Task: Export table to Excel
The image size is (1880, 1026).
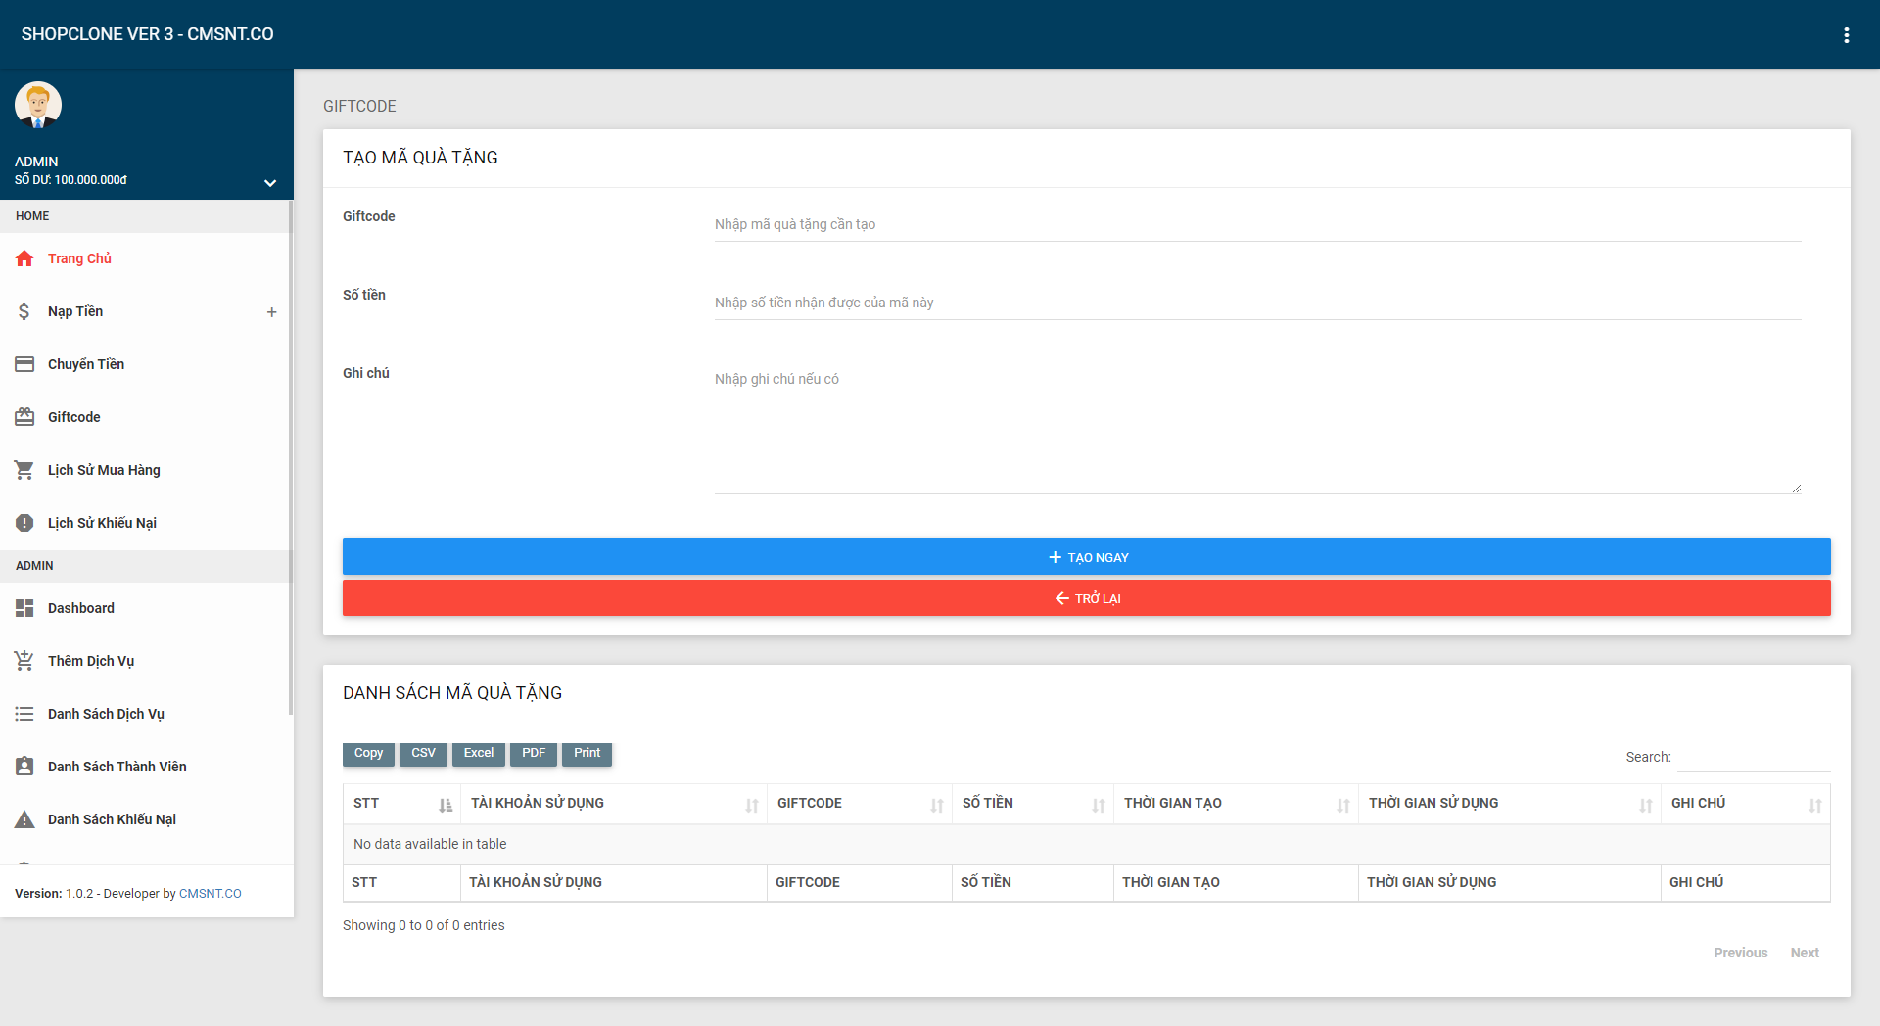Action: coord(479,753)
